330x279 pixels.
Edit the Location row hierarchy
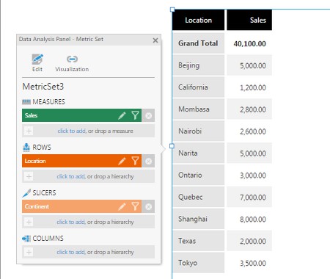122,161
